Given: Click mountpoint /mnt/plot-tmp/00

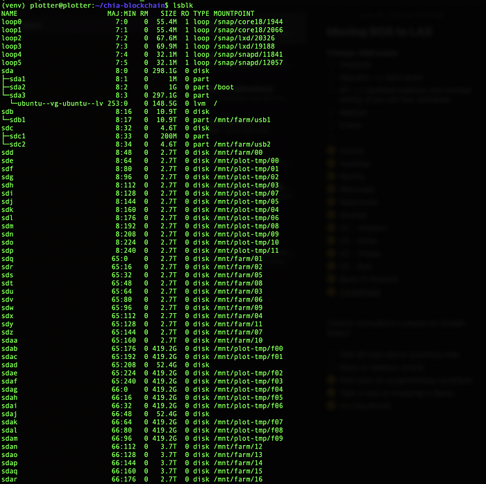Looking at the screenshot, I should coord(246,160).
